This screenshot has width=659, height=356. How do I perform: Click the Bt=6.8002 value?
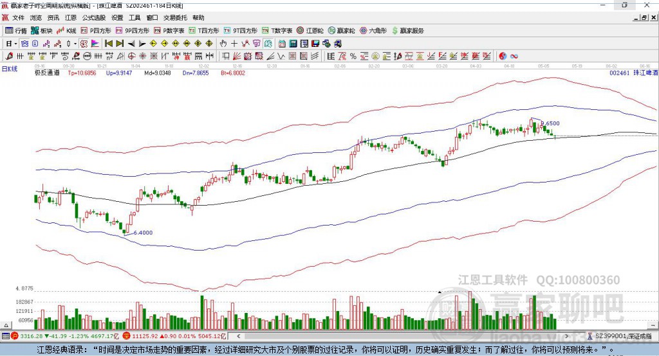pos(233,73)
